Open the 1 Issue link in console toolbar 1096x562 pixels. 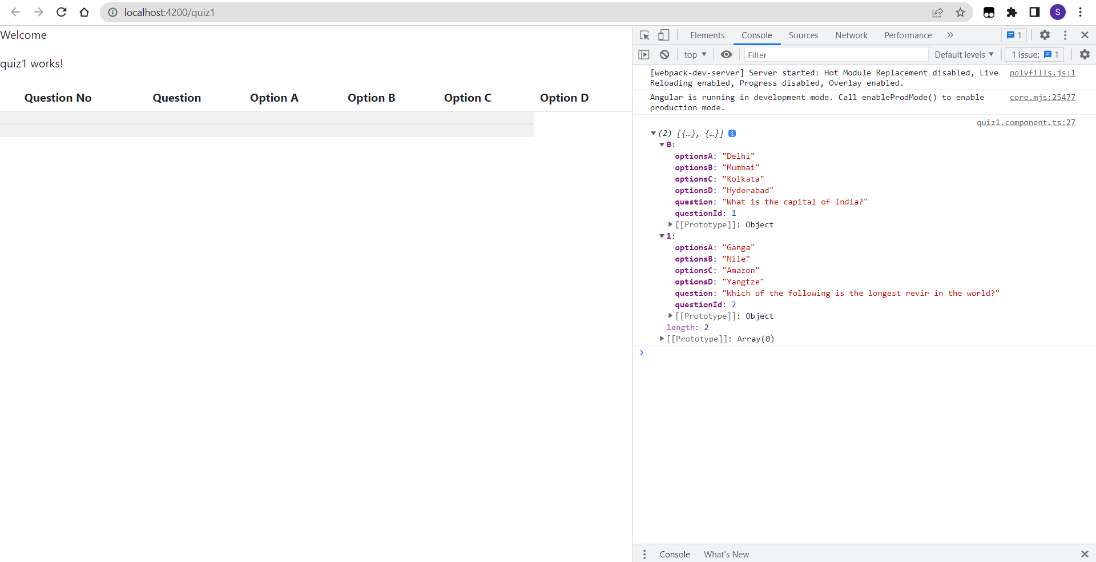[1035, 55]
